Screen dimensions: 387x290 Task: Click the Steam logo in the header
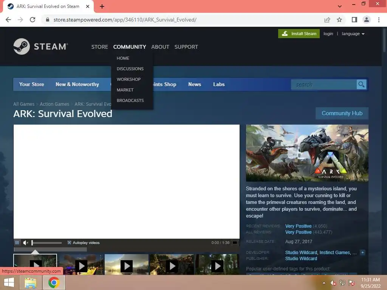tap(41, 46)
